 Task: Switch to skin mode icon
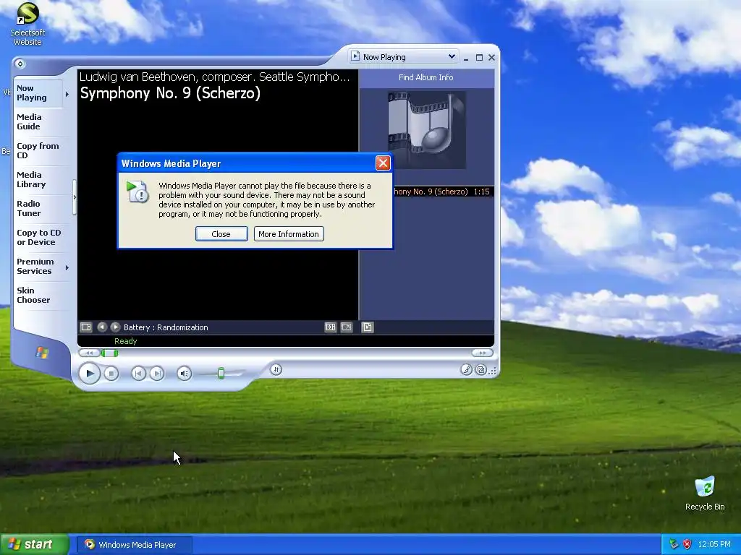coord(480,370)
